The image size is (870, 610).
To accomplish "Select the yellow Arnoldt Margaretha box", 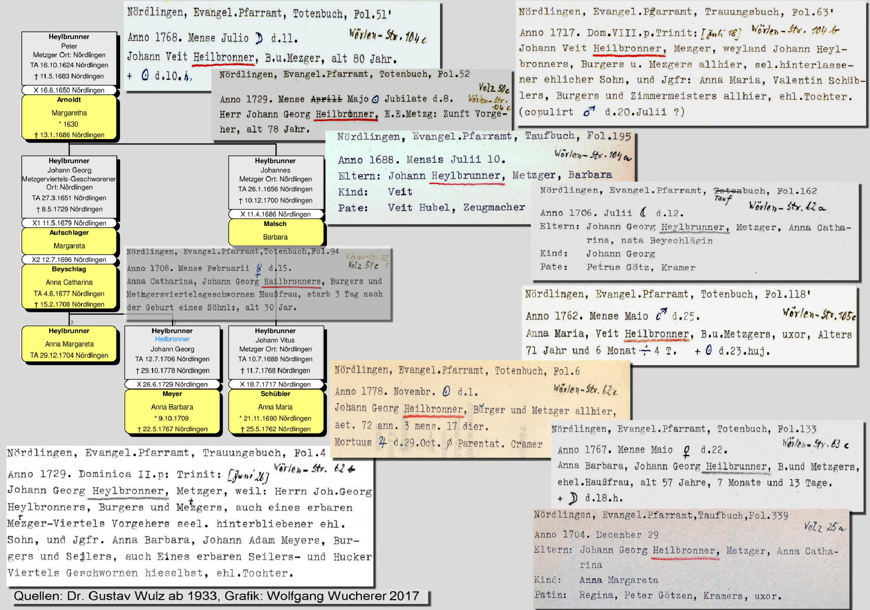I will pos(69,117).
